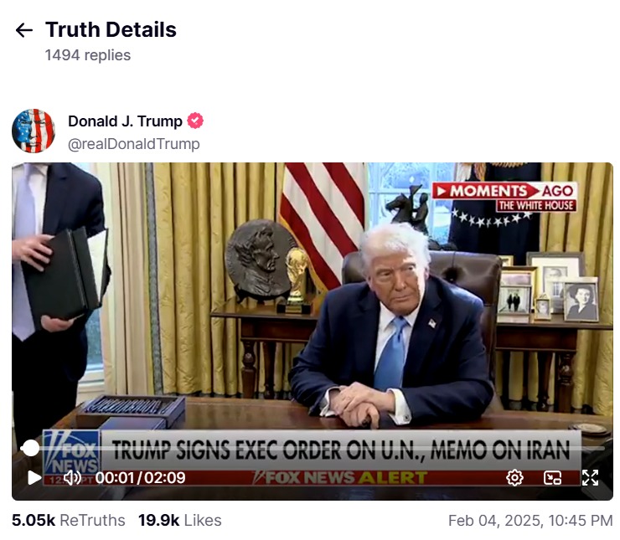The width and height of the screenshot is (620, 540).
Task: View the 19.9k Likes list
Action: (x=180, y=520)
